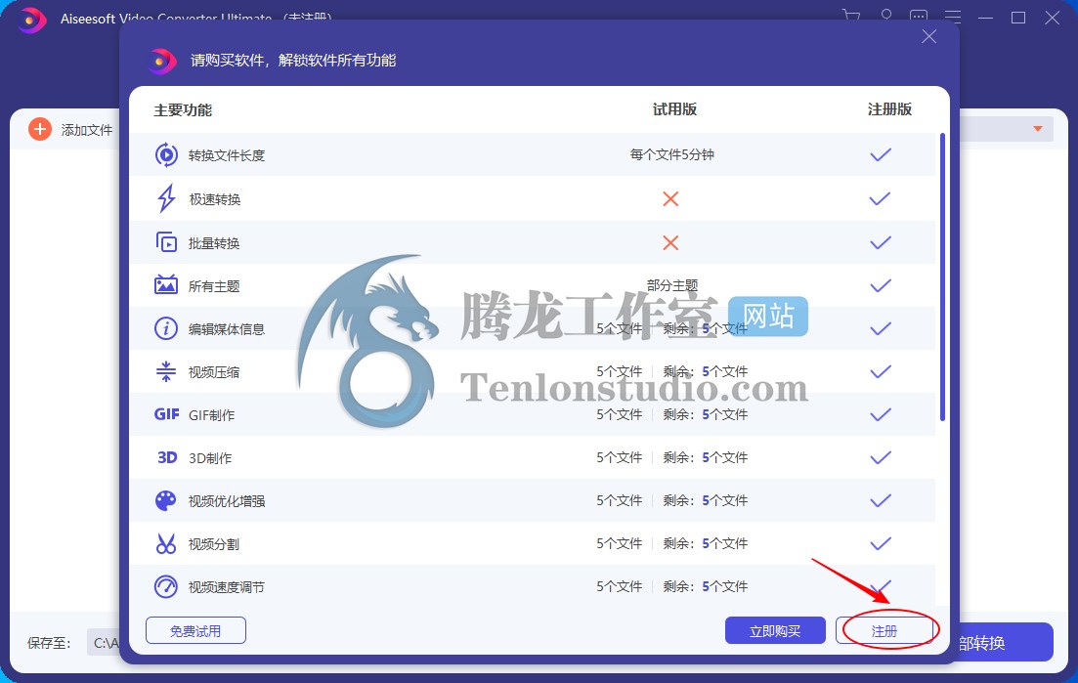Close the purchase dialog with the X
1078x683 pixels.
tap(928, 36)
